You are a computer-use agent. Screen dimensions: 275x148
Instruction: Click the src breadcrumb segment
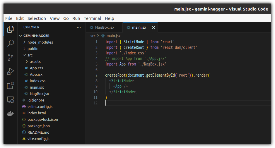[93, 36]
